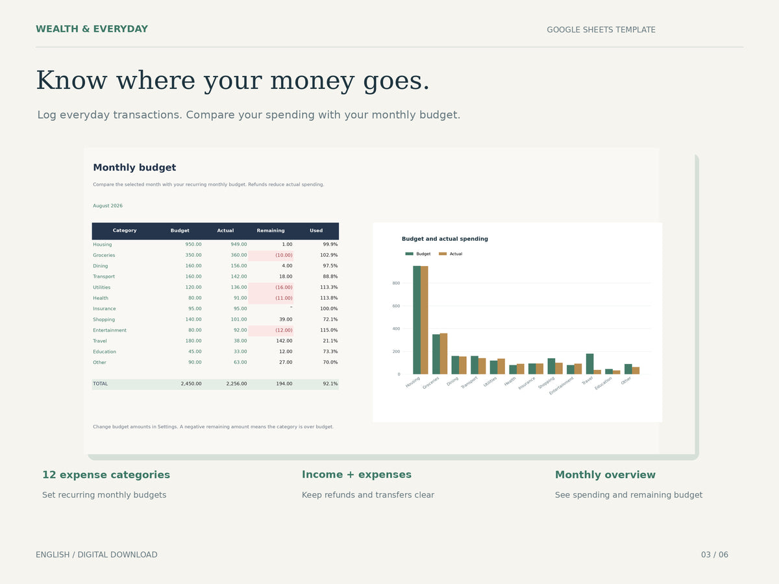Click the GOOGLE SHEETS TEMPLATE label
This screenshot has height=584, width=779.
click(x=601, y=30)
